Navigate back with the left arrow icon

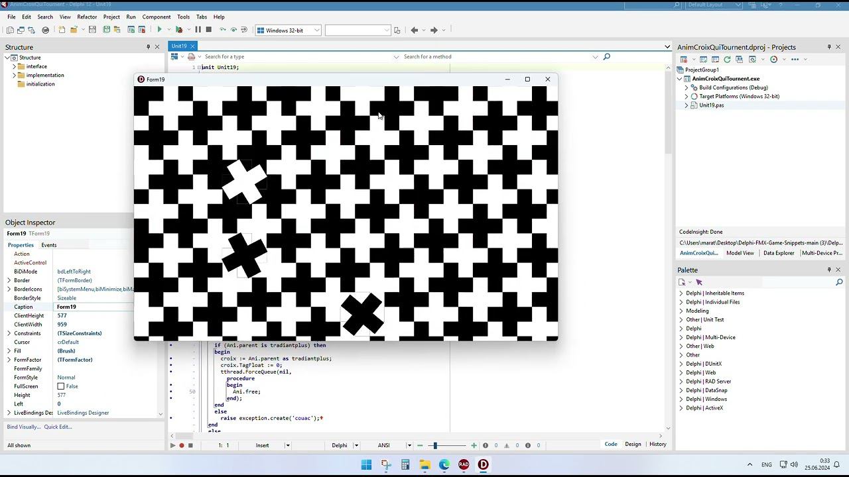(415, 30)
